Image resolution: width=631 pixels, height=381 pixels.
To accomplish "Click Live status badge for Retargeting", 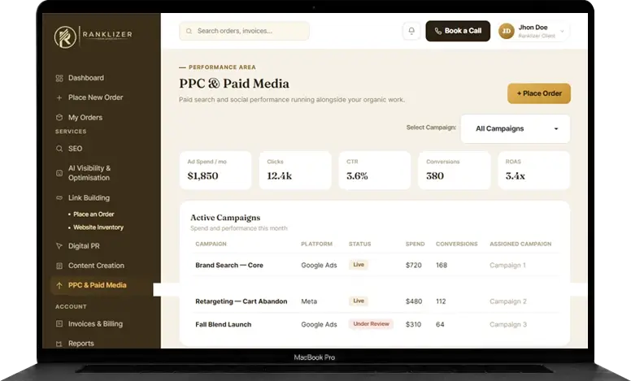I will [359, 301].
